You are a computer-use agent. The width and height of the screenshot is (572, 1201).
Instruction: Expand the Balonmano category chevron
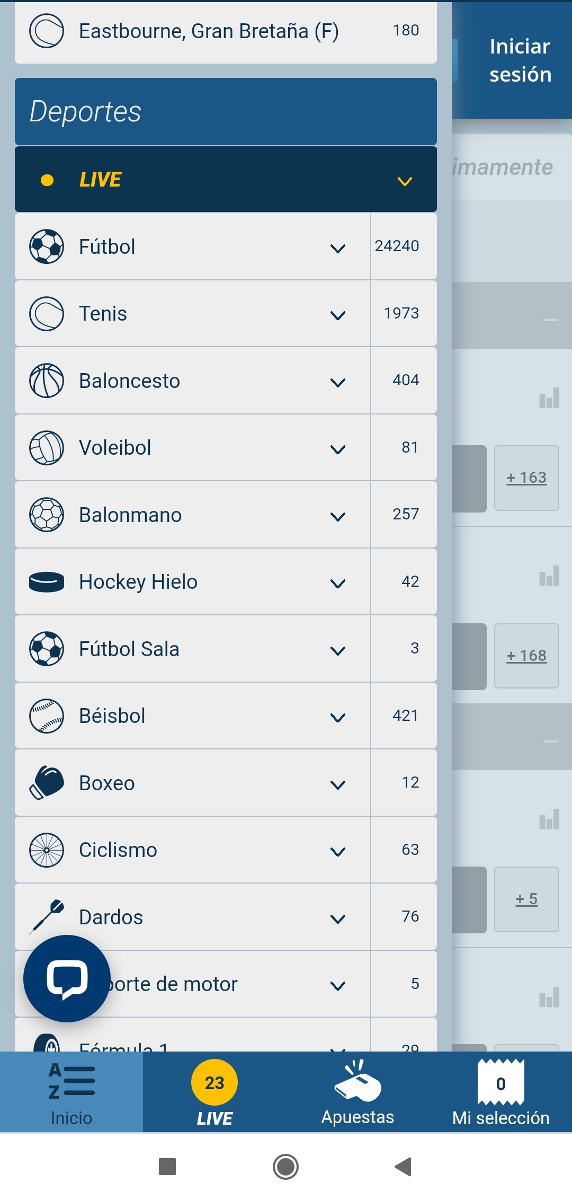338,516
